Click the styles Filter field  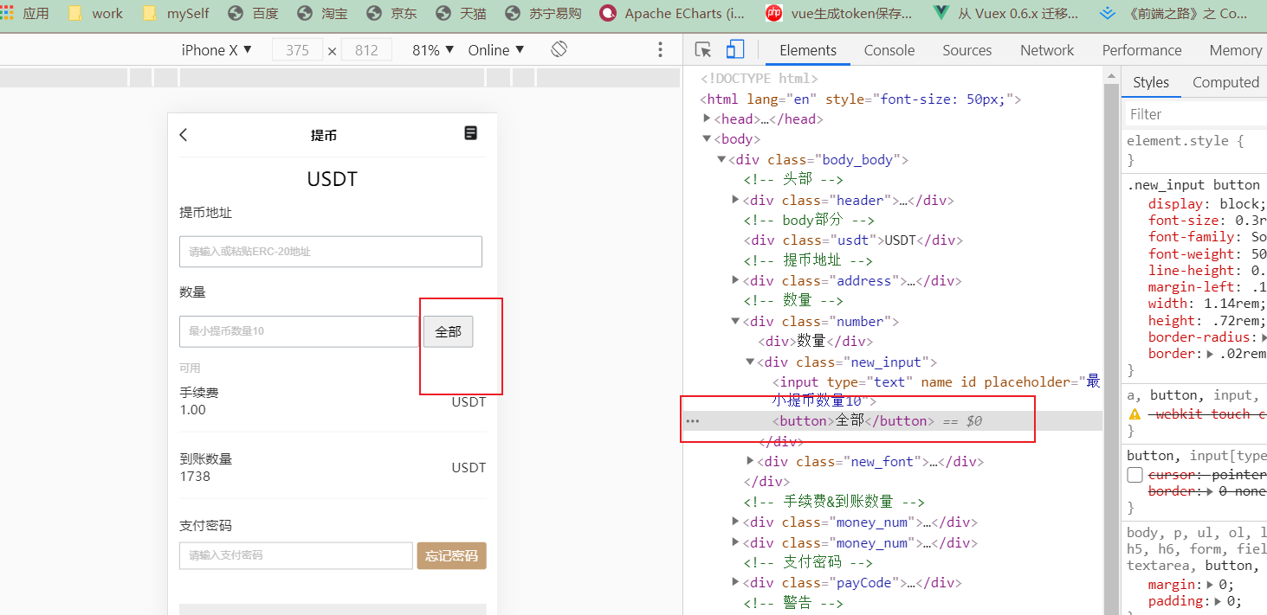click(1197, 114)
